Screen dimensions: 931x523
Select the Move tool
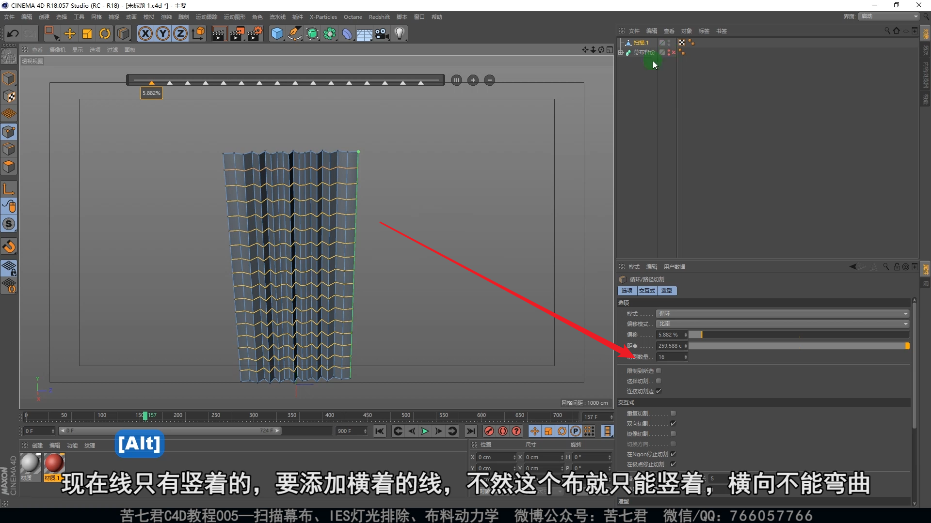[x=70, y=33]
